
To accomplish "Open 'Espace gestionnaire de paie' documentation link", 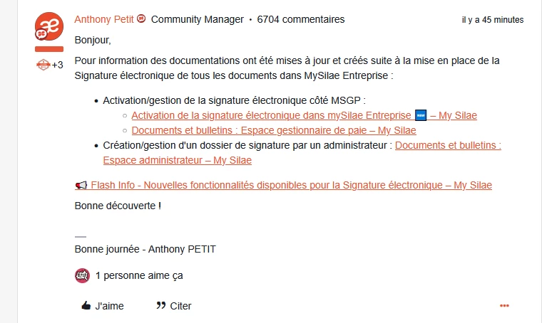I will click(274, 130).
